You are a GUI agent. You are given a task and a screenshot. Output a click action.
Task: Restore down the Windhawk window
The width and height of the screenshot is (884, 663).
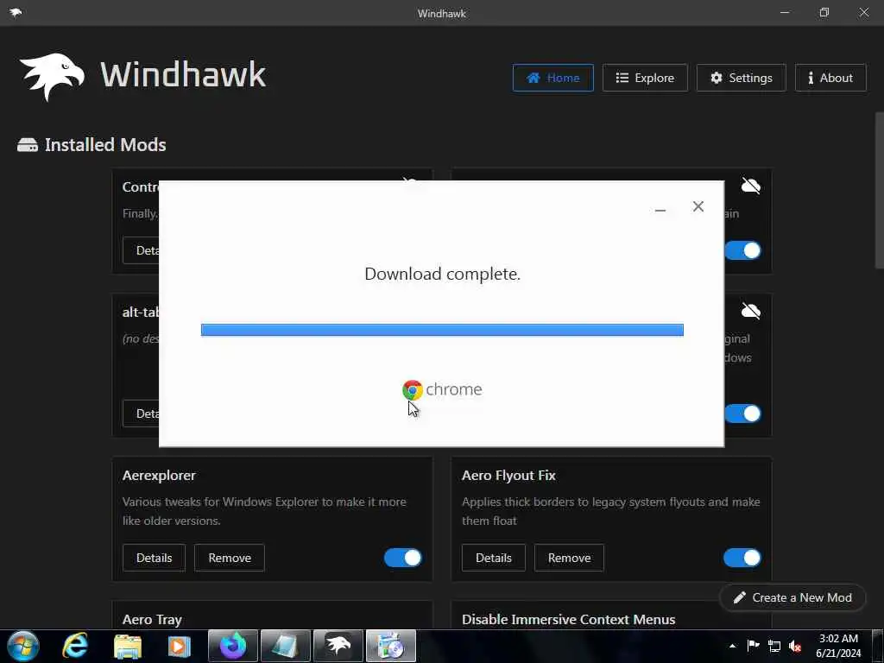824,12
